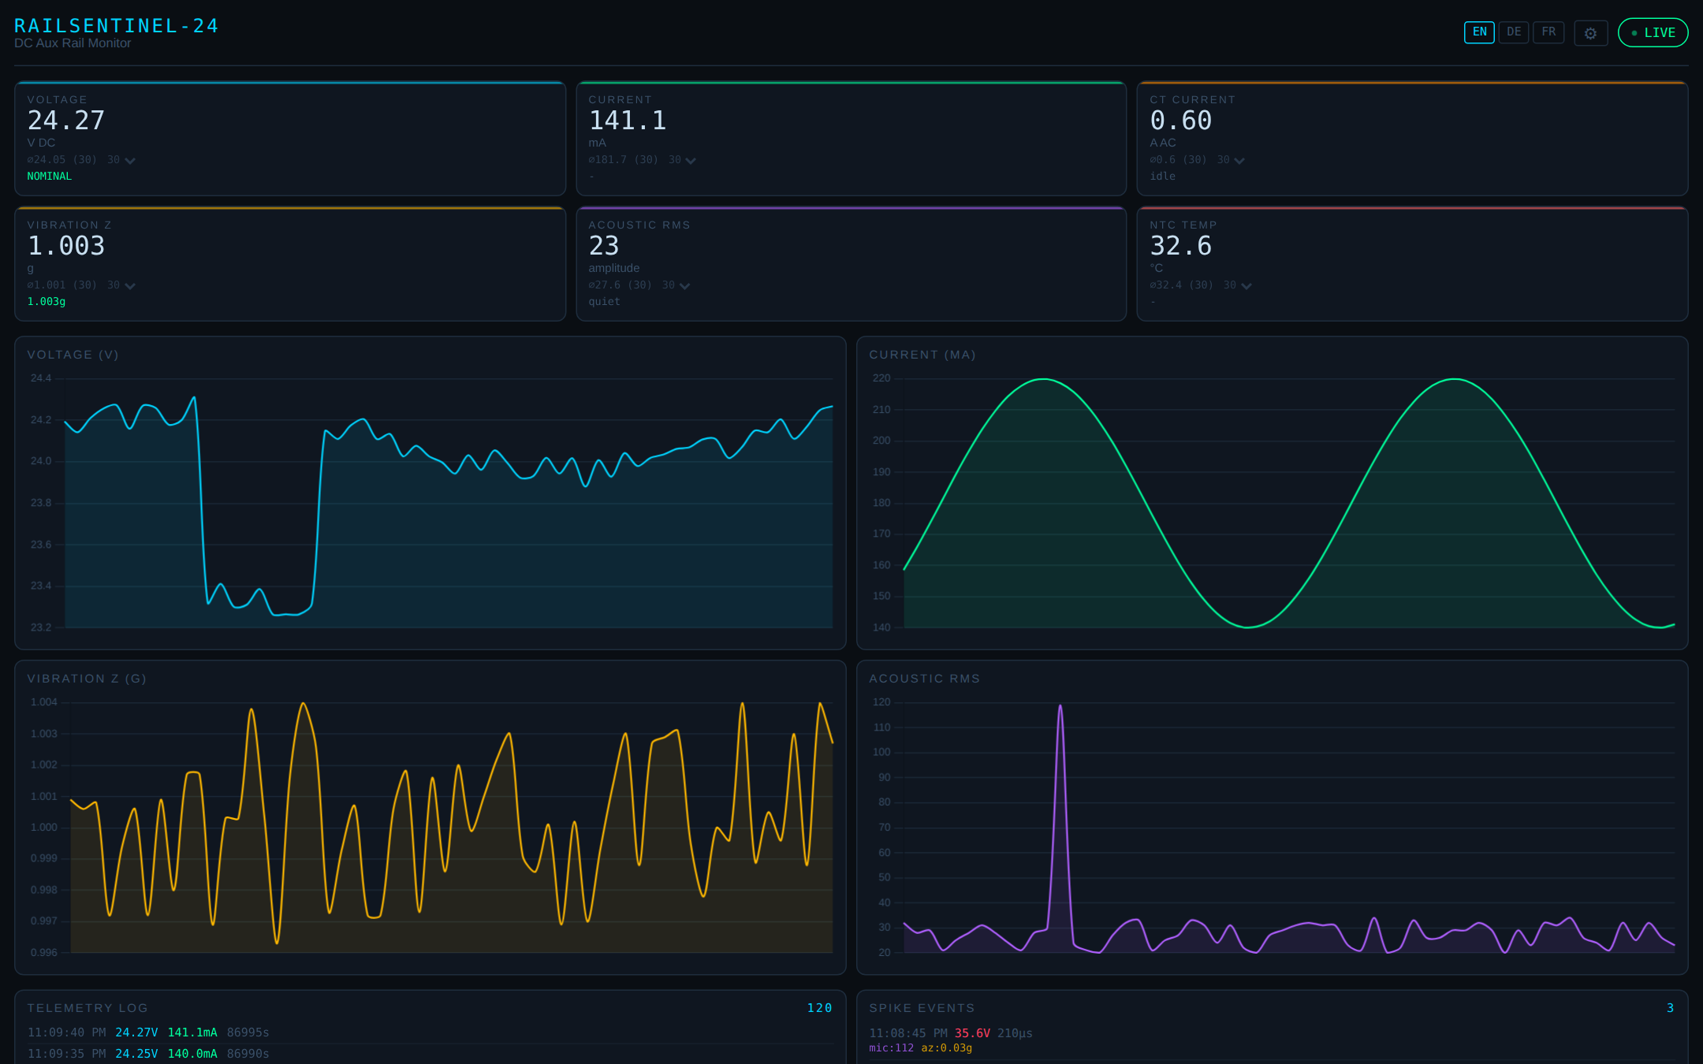The image size is (1703, 1064).
Task: Open CT Current card averaging dropdown
Action: (x=1231, y=160)
